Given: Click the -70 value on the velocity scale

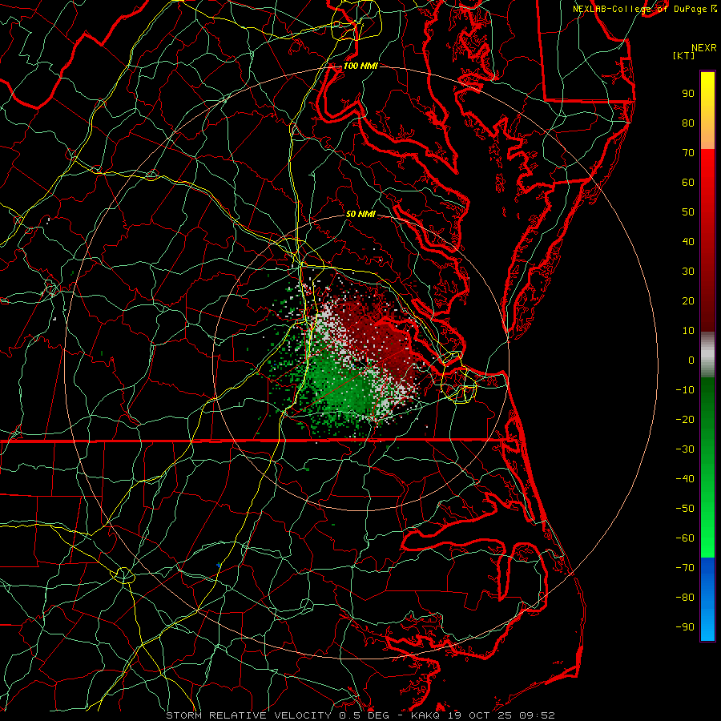Looking at the screenshot, I should [x=685, y=568].
